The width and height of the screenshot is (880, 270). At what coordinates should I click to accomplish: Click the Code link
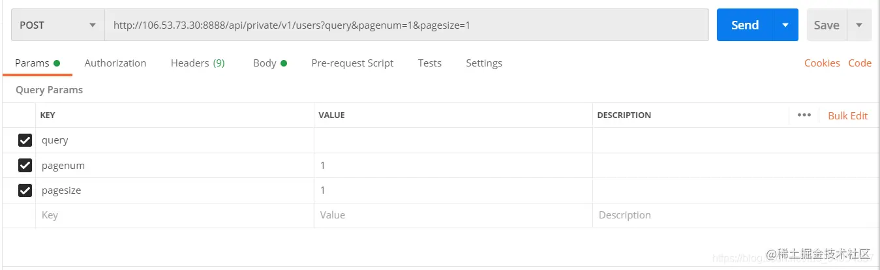(x=860, y=63)
